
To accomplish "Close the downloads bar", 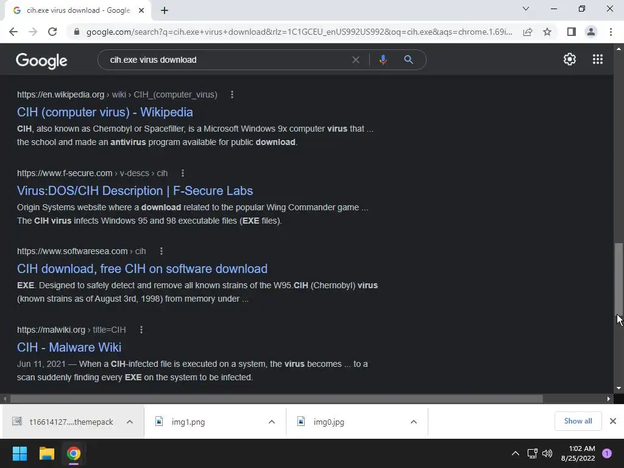I will tap(613, 421).
